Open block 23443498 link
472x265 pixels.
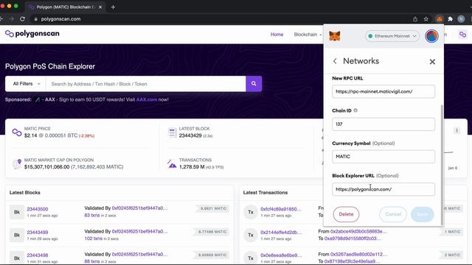tap(38, 255)
